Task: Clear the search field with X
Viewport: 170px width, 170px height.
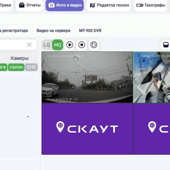Action: coord(29,45)
